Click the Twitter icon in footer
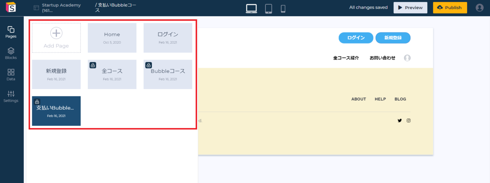 click(399, 120)
